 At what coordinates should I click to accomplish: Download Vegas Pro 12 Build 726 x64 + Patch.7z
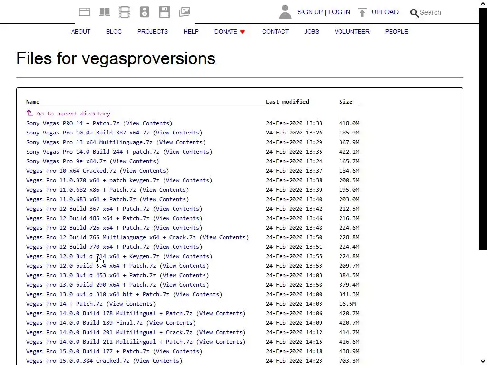(x=88, y=228)
